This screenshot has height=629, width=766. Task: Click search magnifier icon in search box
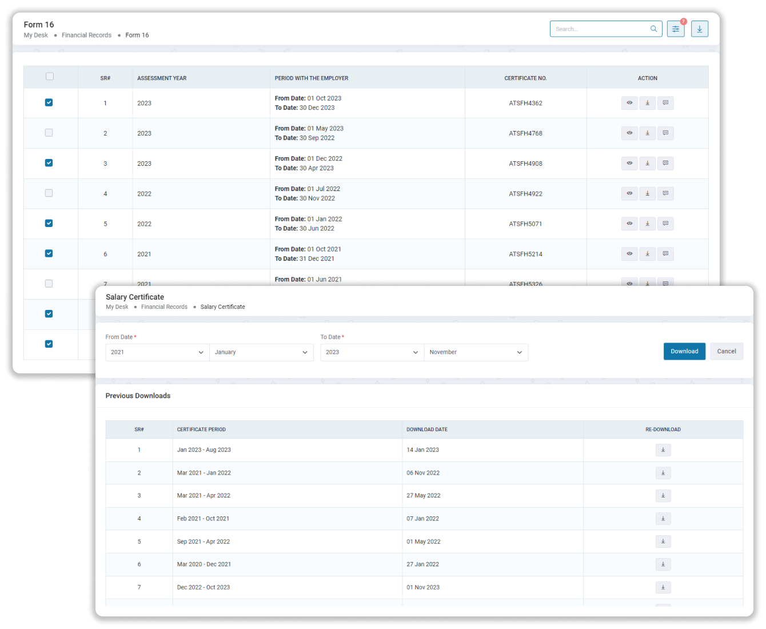653,29
